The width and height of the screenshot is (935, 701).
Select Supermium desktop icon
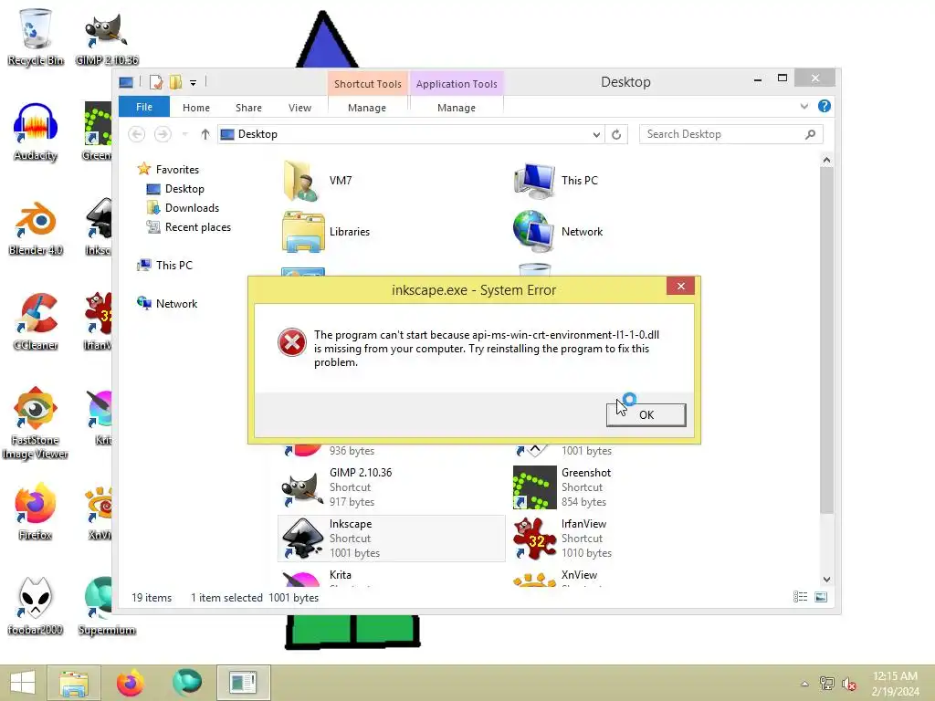click(107, 606)
